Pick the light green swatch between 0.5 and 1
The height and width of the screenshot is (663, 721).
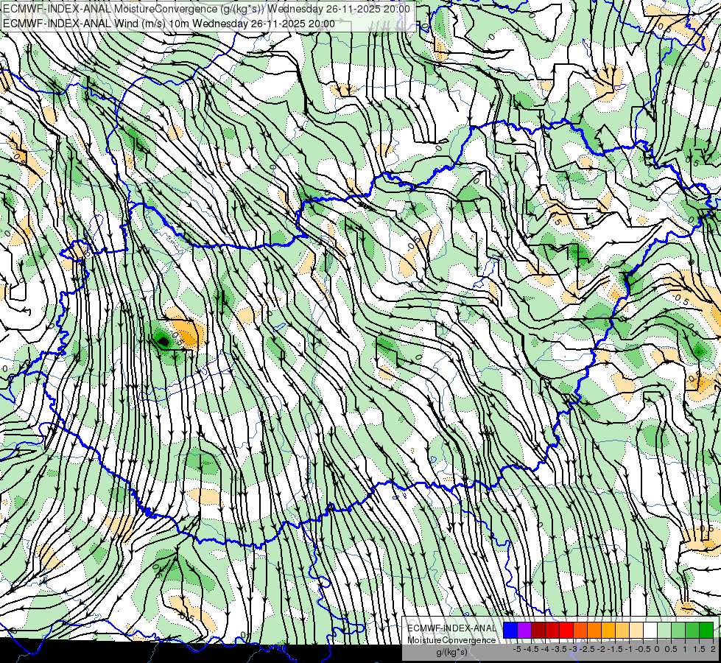(678, 630)
